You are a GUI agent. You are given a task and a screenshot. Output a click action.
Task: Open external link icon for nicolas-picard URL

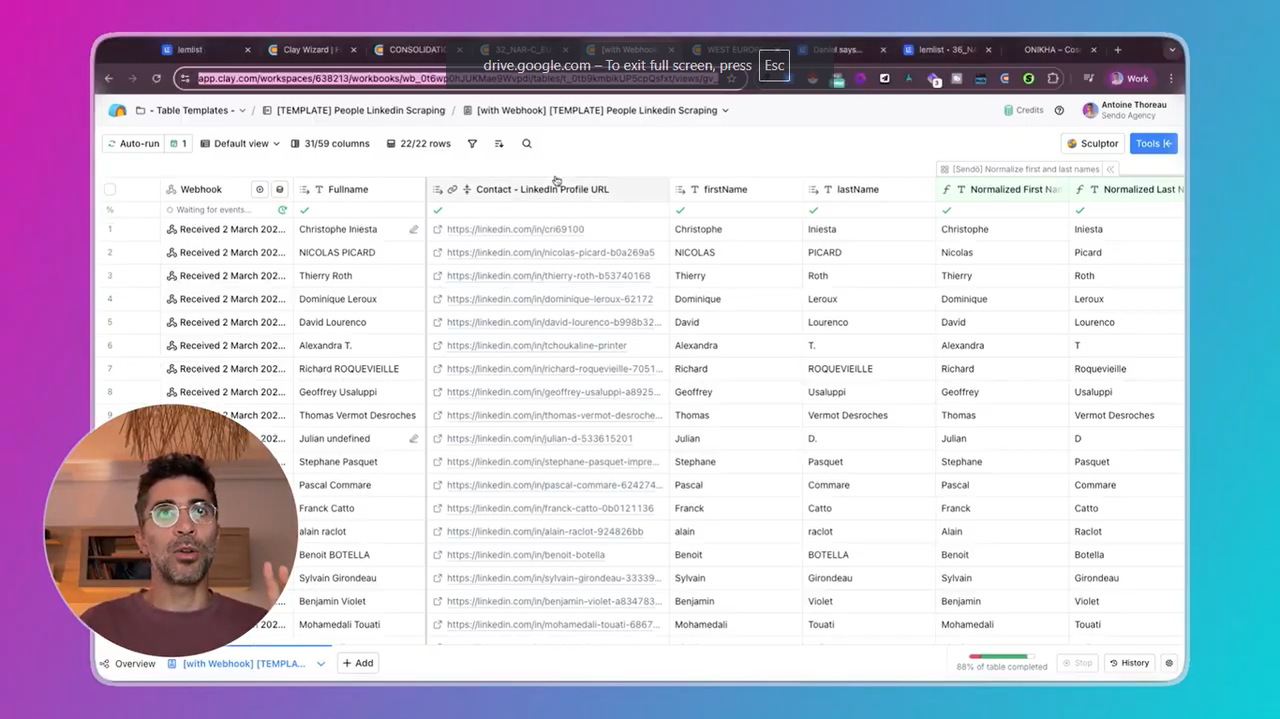coord(438,253)
